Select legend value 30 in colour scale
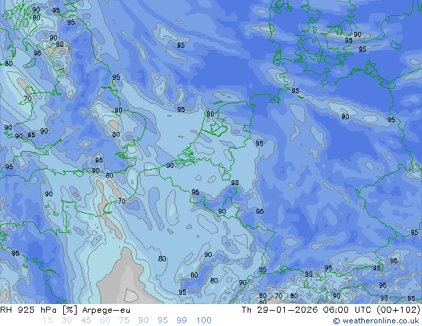Image resolution: width=422 pixels, height=326 pixels. click(67, 321)
